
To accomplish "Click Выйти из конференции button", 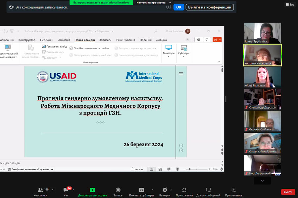I will click(210, 7).
